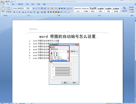Open the Clipboard group dialog launcher
Screen dimensions: 136x104
pos(11,16)
